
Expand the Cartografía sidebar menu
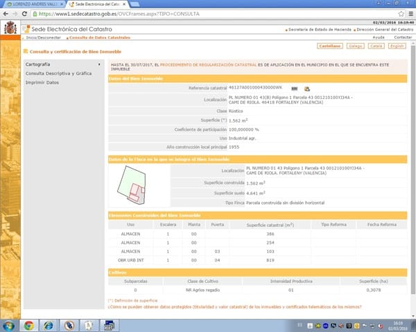coord(37,64)
